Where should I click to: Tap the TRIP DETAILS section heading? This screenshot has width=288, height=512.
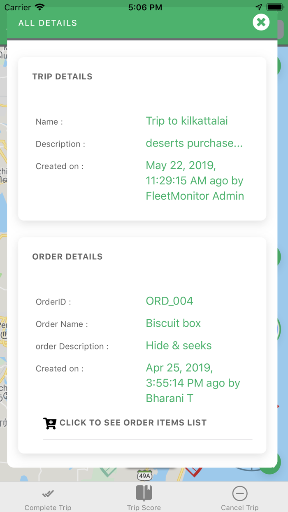coord(63,77)
